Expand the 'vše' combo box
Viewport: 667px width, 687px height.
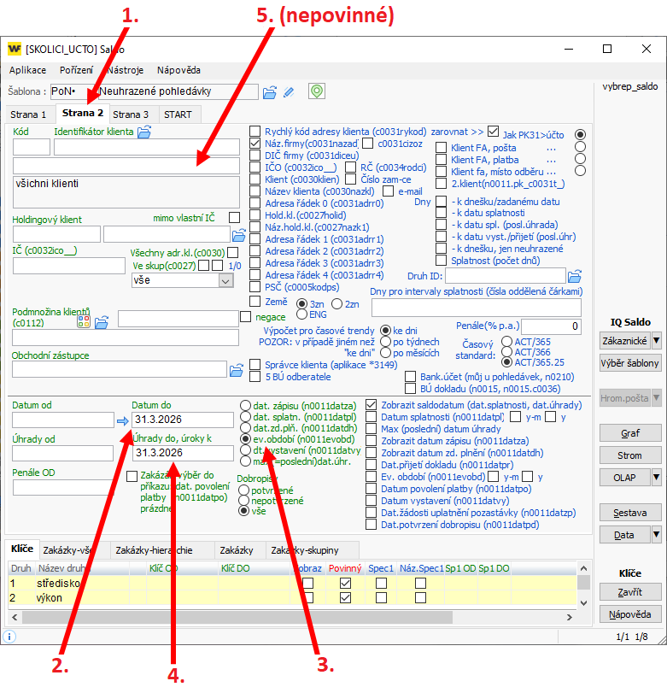pos(225,280)
